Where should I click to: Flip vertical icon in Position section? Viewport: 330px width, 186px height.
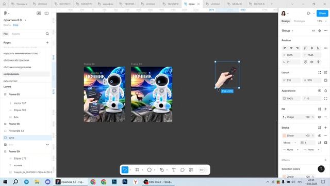tap(318, 62)
